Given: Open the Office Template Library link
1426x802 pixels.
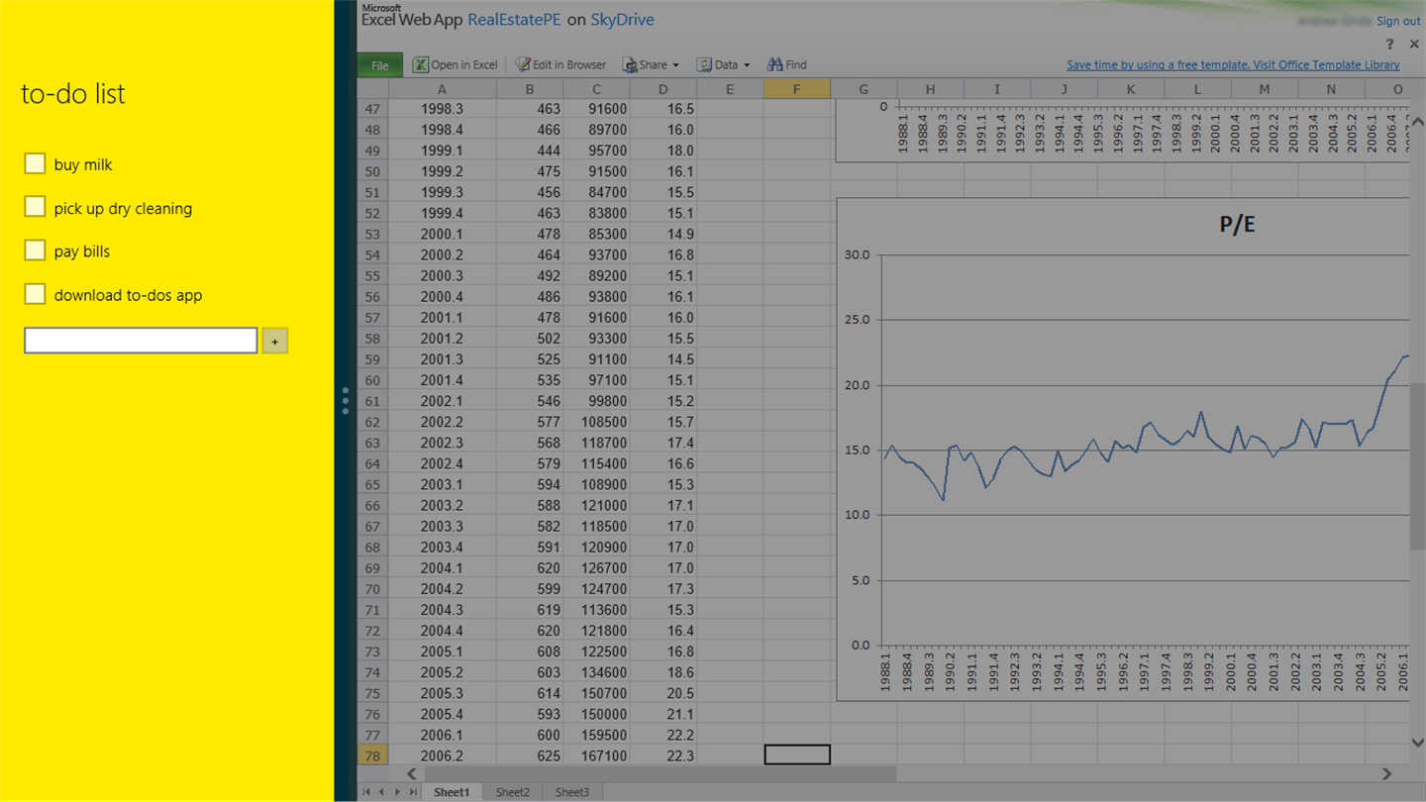Looking at the screenshot, I should (x=1233, y=64).
